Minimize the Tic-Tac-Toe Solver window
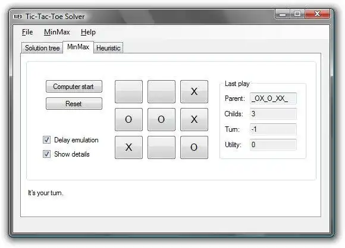The image size is (345, 248). [x=283, y=14]
